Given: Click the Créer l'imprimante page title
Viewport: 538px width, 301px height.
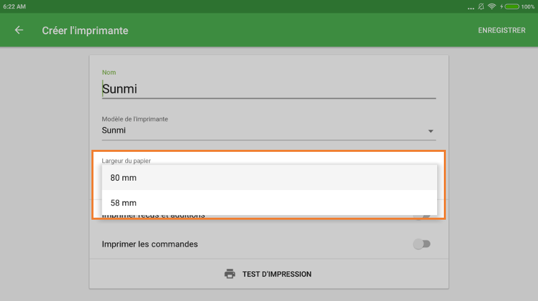Looking at the screenshot, I should [85, 30].
